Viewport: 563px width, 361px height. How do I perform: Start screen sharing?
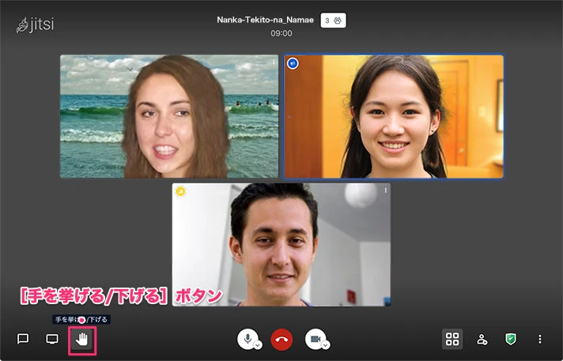tap(52, 339)
